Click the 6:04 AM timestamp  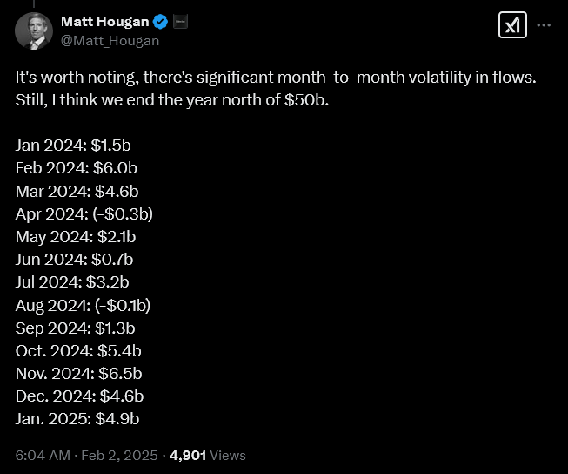pos(43,455)
